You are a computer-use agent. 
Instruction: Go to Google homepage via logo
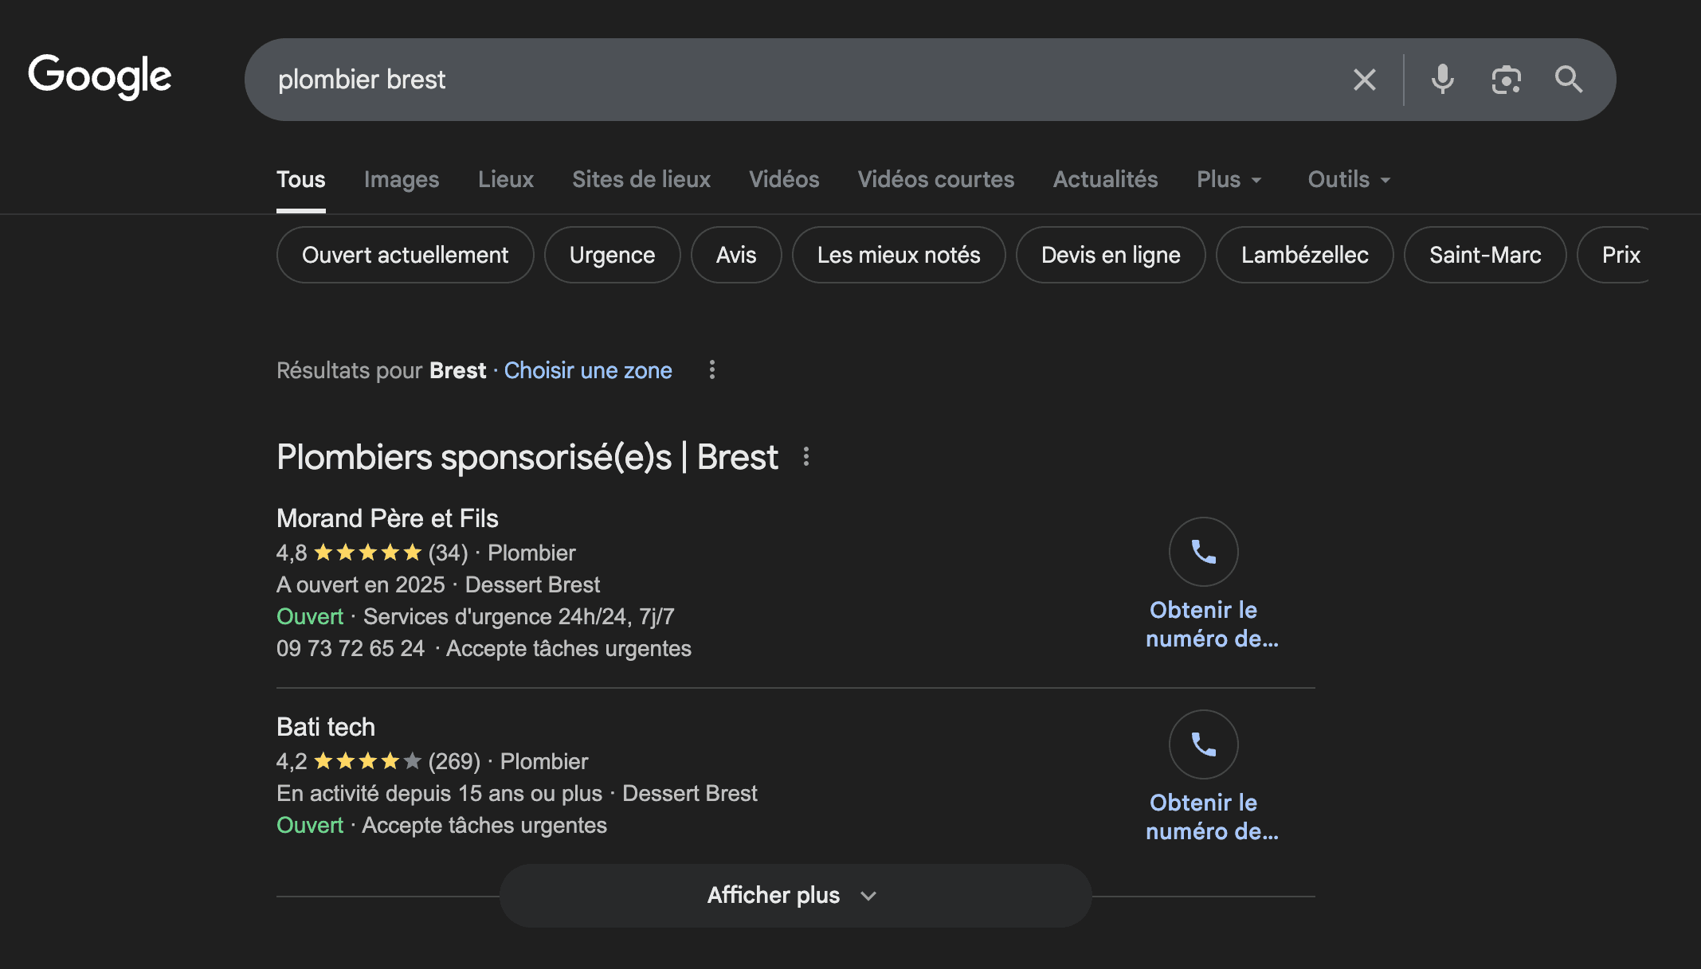click(100, 76)
